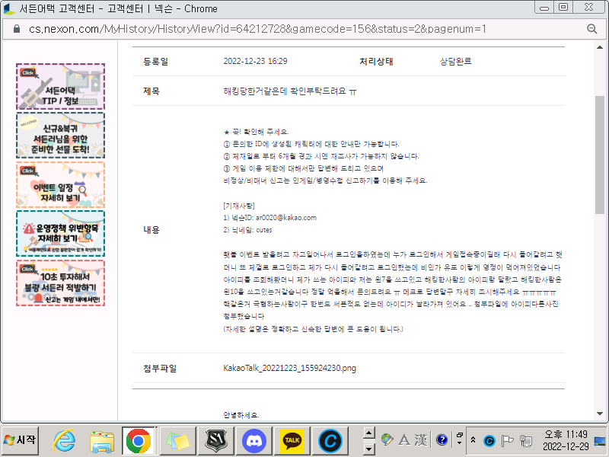Open the sticky notes taskbar icon

[x=177, y=439]
